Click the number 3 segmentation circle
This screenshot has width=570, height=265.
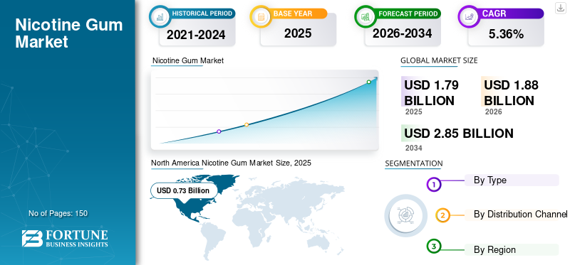[x=433, y=247]
